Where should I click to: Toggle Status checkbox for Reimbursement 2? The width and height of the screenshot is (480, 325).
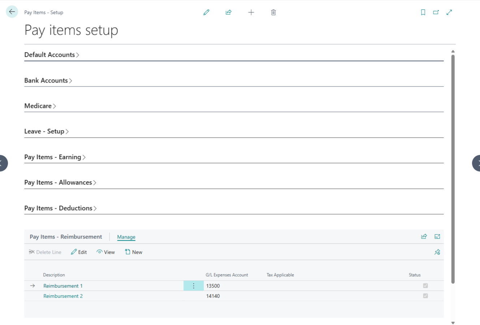click(425, 296)
